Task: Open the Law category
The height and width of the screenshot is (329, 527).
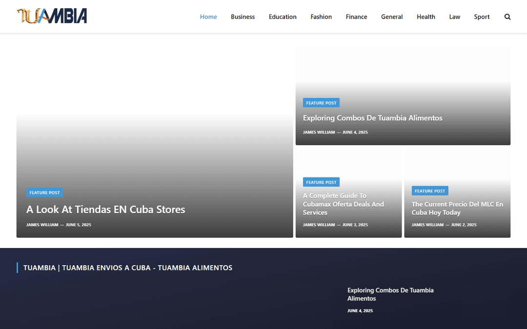Action: pyautogui.click(x=454, y=17)
